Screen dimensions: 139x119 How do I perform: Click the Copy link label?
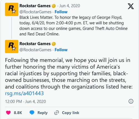[x=70, y=113]
